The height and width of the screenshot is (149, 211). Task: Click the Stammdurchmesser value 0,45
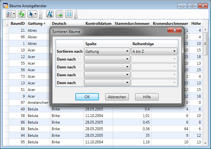(132, 122)
